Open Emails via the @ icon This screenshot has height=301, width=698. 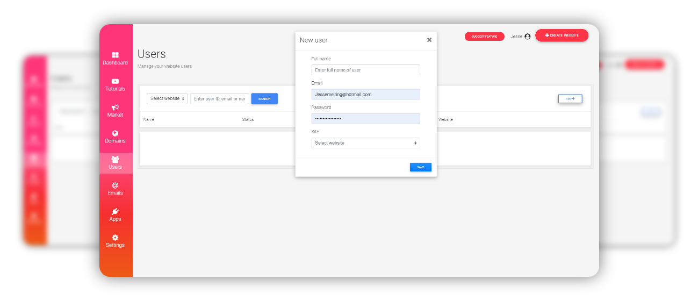115,185
